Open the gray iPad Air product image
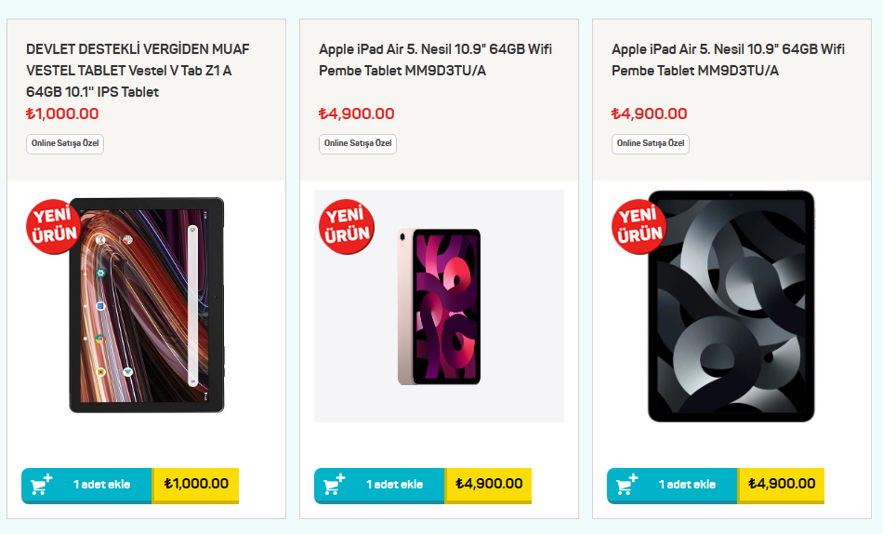This screenshot has width=883, height=534. pos(731,306)
